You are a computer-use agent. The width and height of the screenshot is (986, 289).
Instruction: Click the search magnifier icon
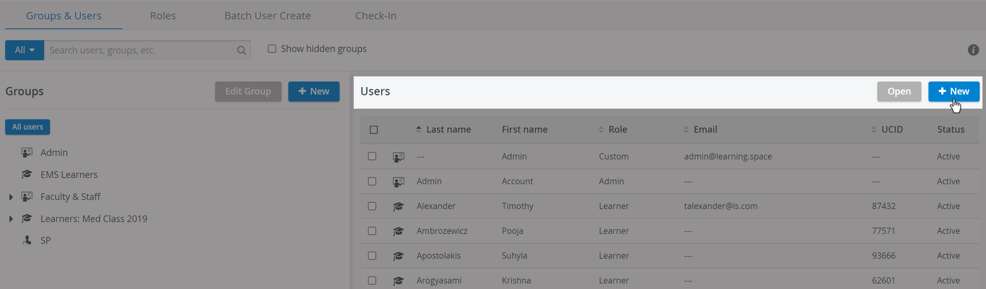point(241,50)
